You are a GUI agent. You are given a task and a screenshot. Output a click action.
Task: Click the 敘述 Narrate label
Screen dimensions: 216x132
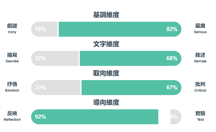tap(200, 58)
